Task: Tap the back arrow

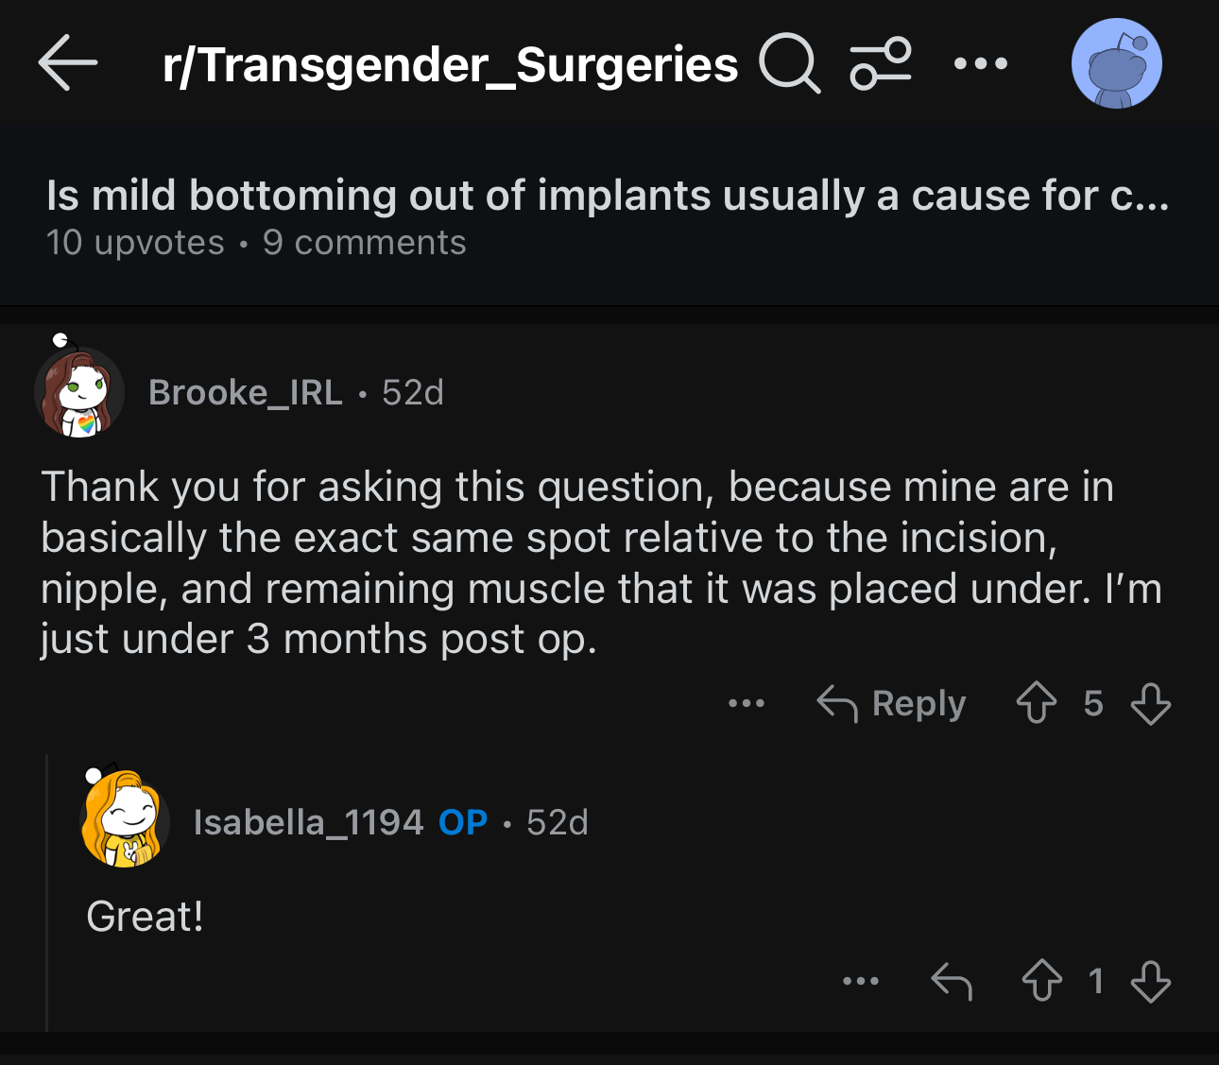Action: pyautogui.click(x=68, y=63)
